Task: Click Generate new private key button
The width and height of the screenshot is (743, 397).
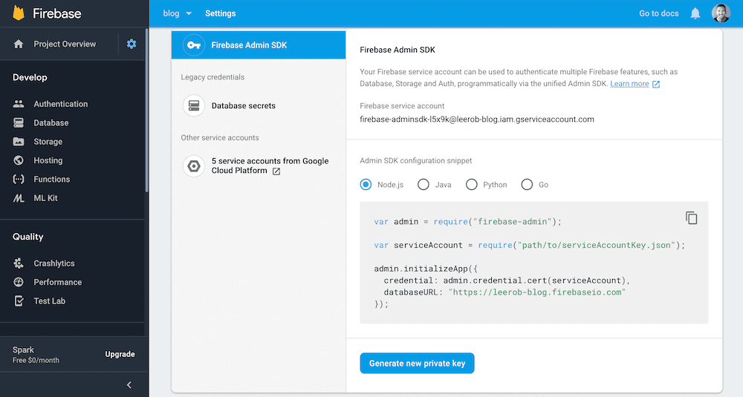Action: click(x=417, y=364)
